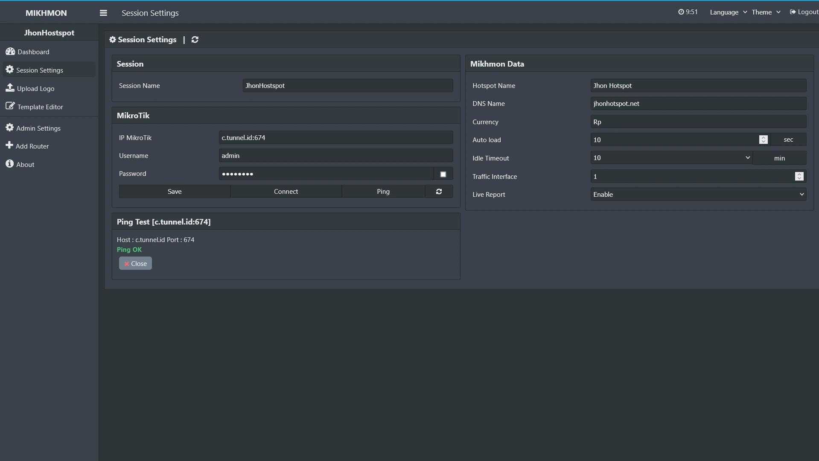Click the MIKHMON brand title
This screenshot has width=819, height=461.
click(46, 13)
